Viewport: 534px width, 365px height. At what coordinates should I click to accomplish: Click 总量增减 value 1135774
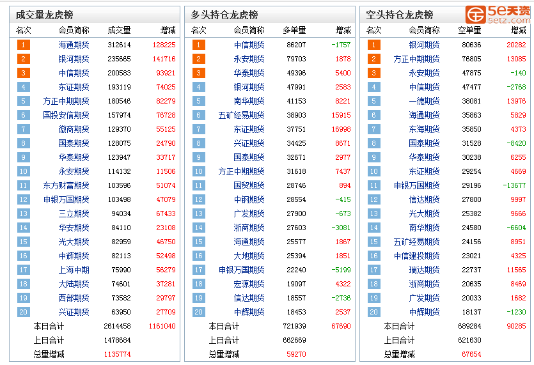coord(117,354)
